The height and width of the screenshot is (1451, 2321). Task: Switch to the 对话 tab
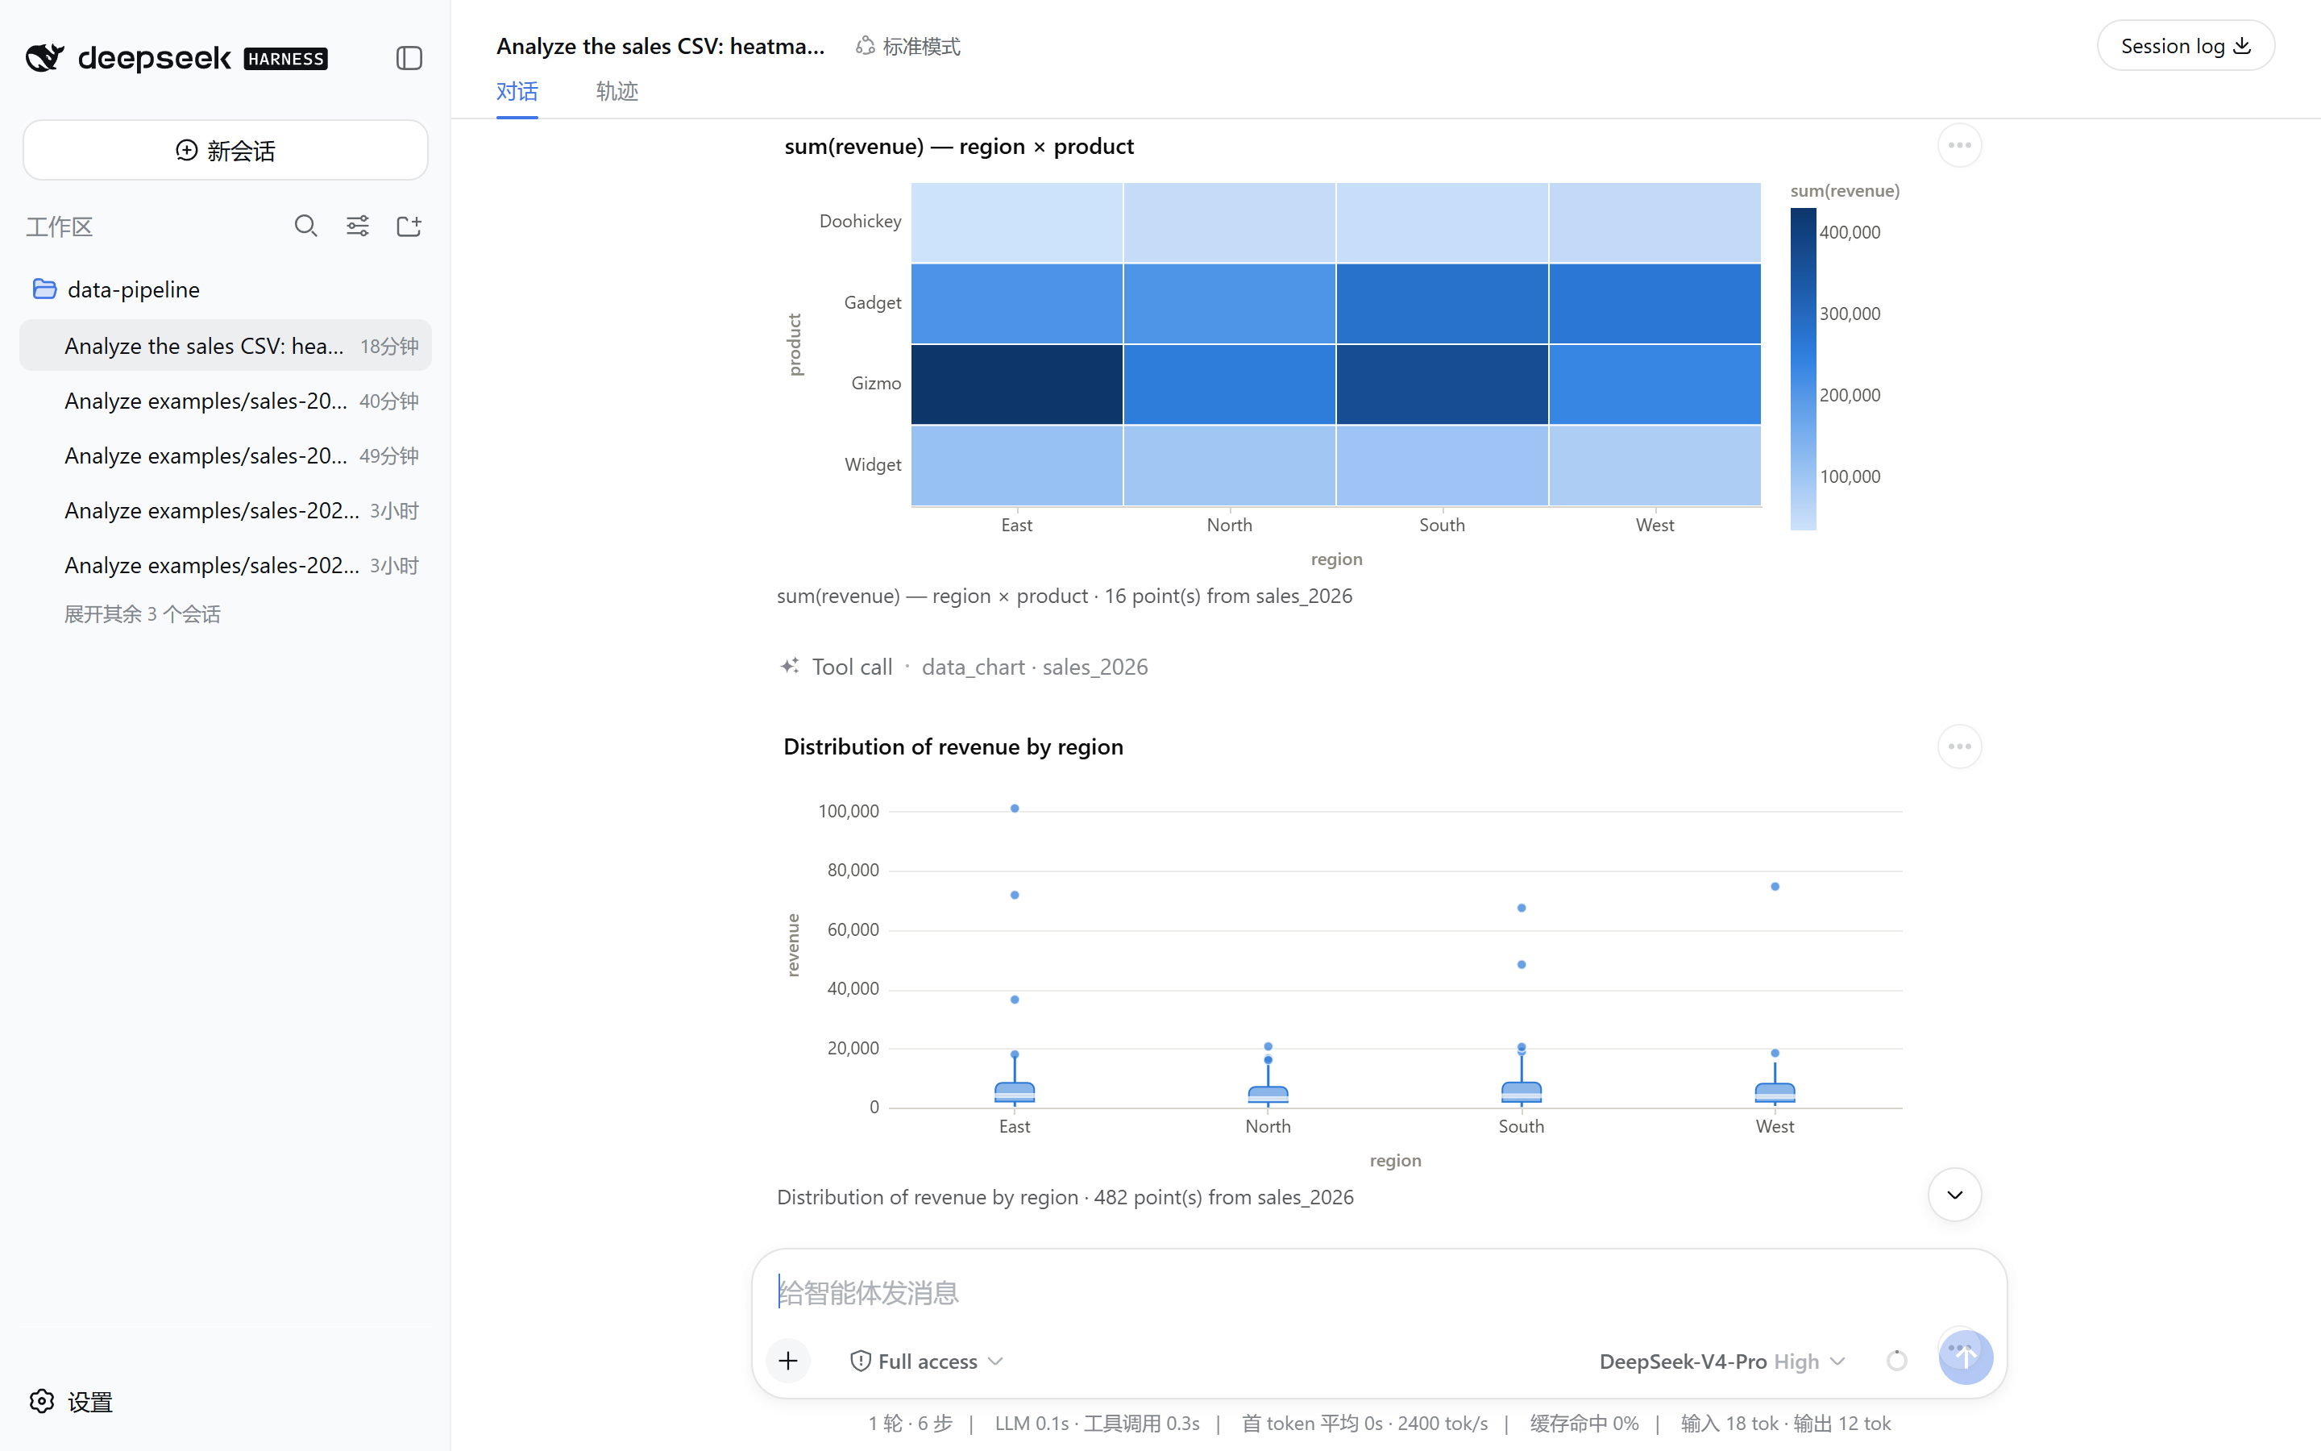pos(517,91)
